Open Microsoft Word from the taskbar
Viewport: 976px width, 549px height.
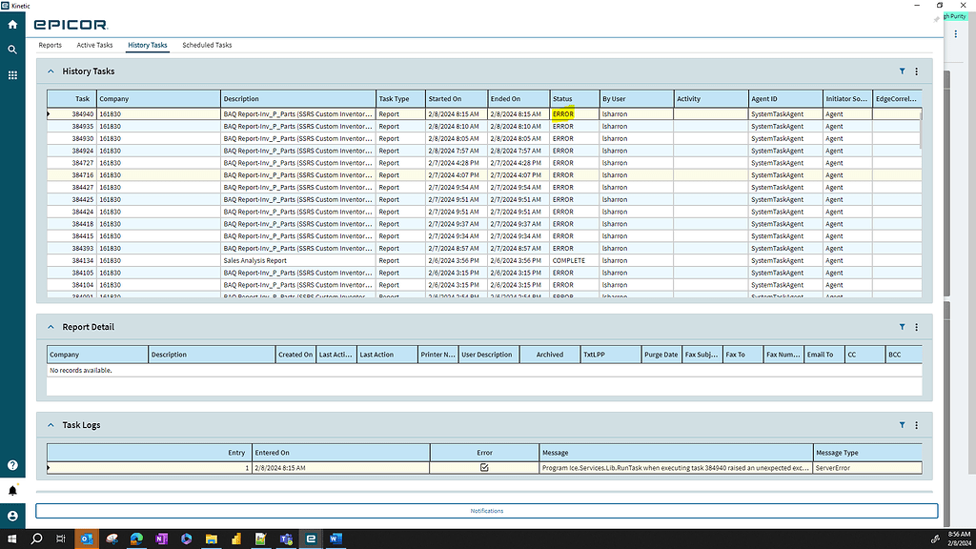point(335,539)
